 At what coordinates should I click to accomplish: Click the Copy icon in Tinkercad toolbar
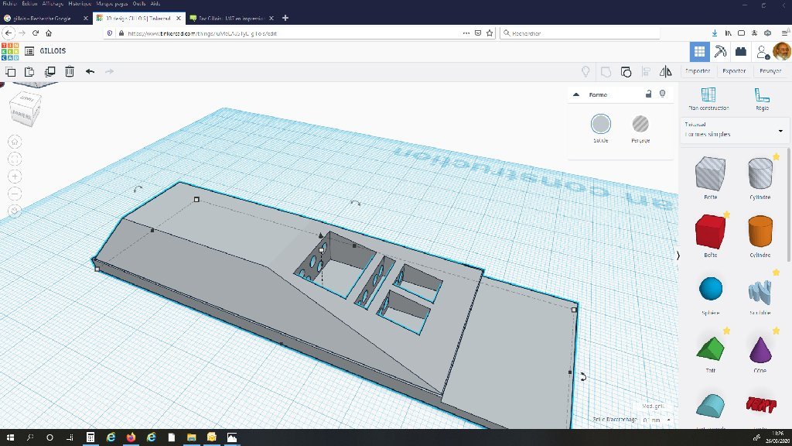[10, 71]
